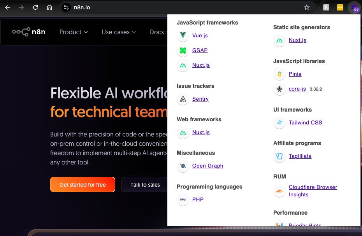This screenshot has width=362, height=236.
Task: Click the "Miscellaneous" heading
Action: pyautogui.click(x=196, y=153)
